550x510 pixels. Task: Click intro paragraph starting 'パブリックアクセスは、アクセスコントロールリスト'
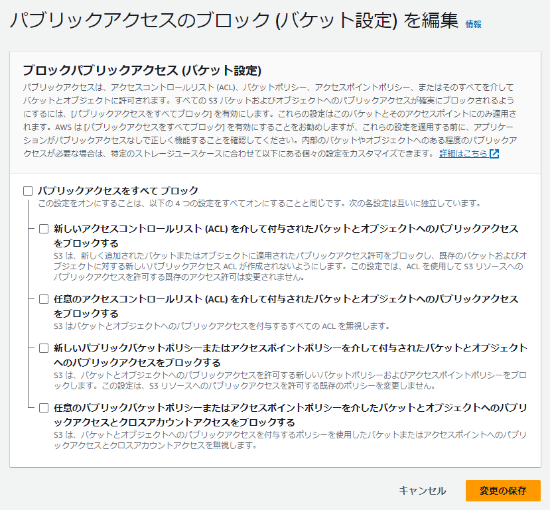pos(270,120)
